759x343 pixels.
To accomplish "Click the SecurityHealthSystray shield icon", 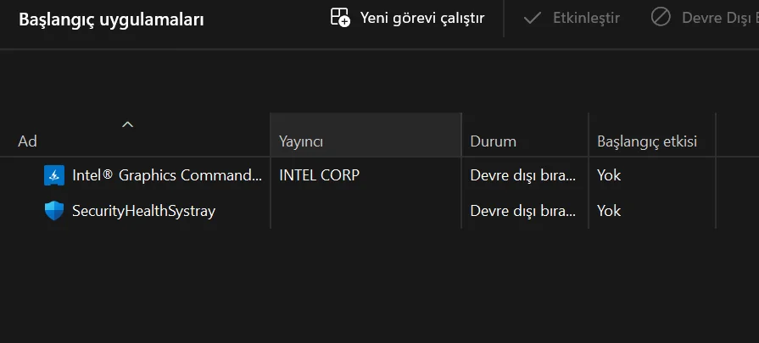I will point(54,211).
